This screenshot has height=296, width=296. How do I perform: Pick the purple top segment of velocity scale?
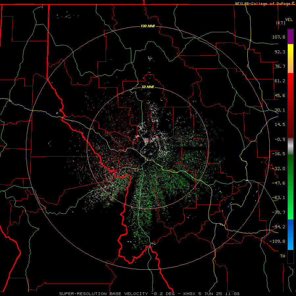tap(290, 37)
